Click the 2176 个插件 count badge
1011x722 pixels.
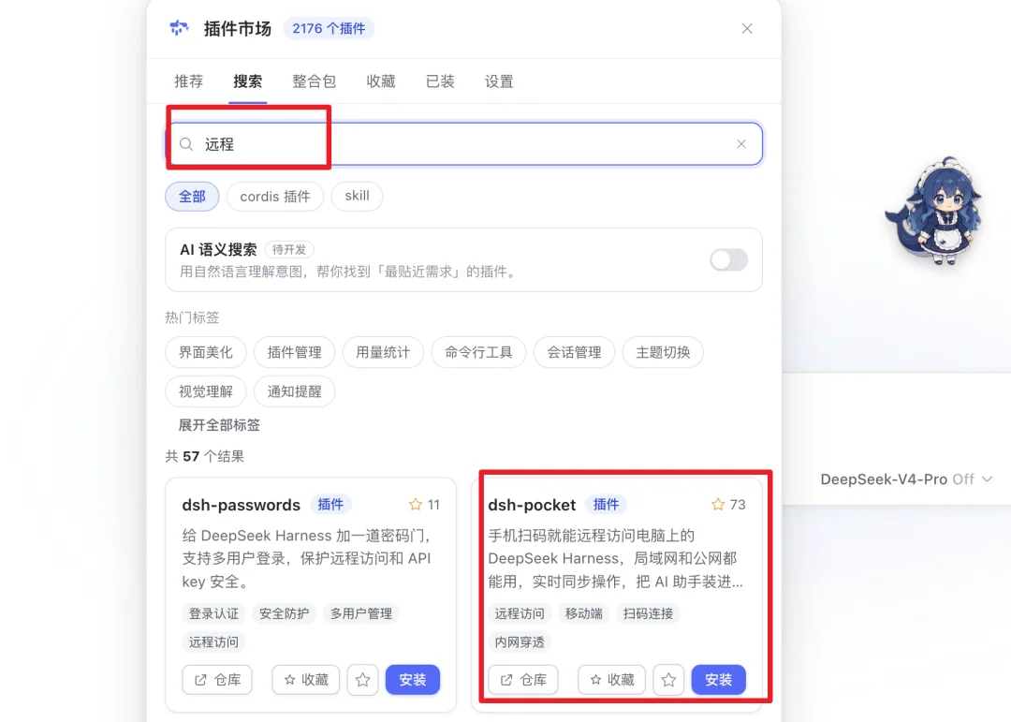(x=329, y=28)
